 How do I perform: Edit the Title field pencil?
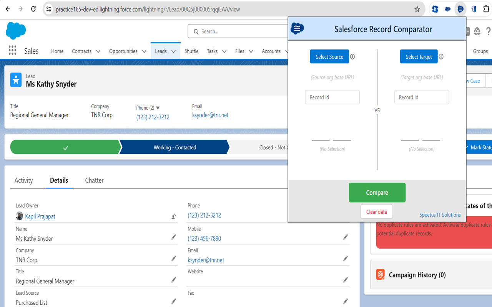(174, 280)
